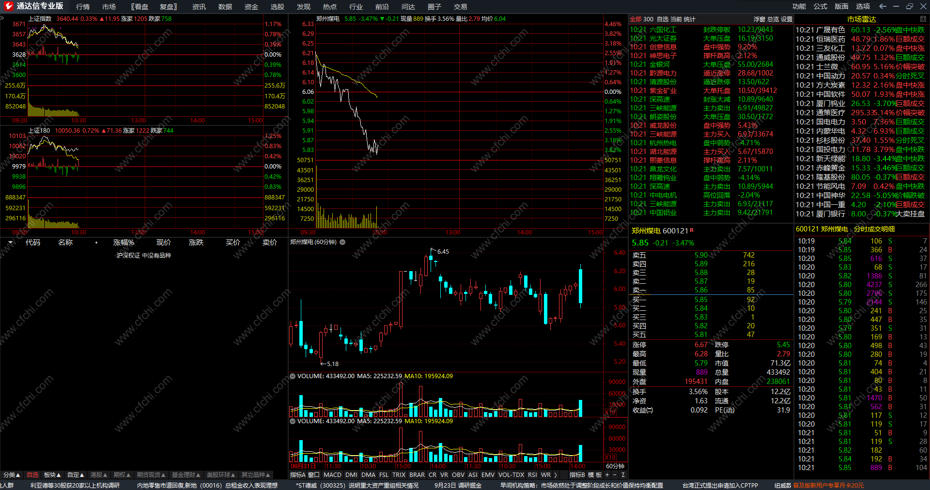Open the 行情 menu
The width and height of the screenshot is (930, 490).
pos(83,7)
